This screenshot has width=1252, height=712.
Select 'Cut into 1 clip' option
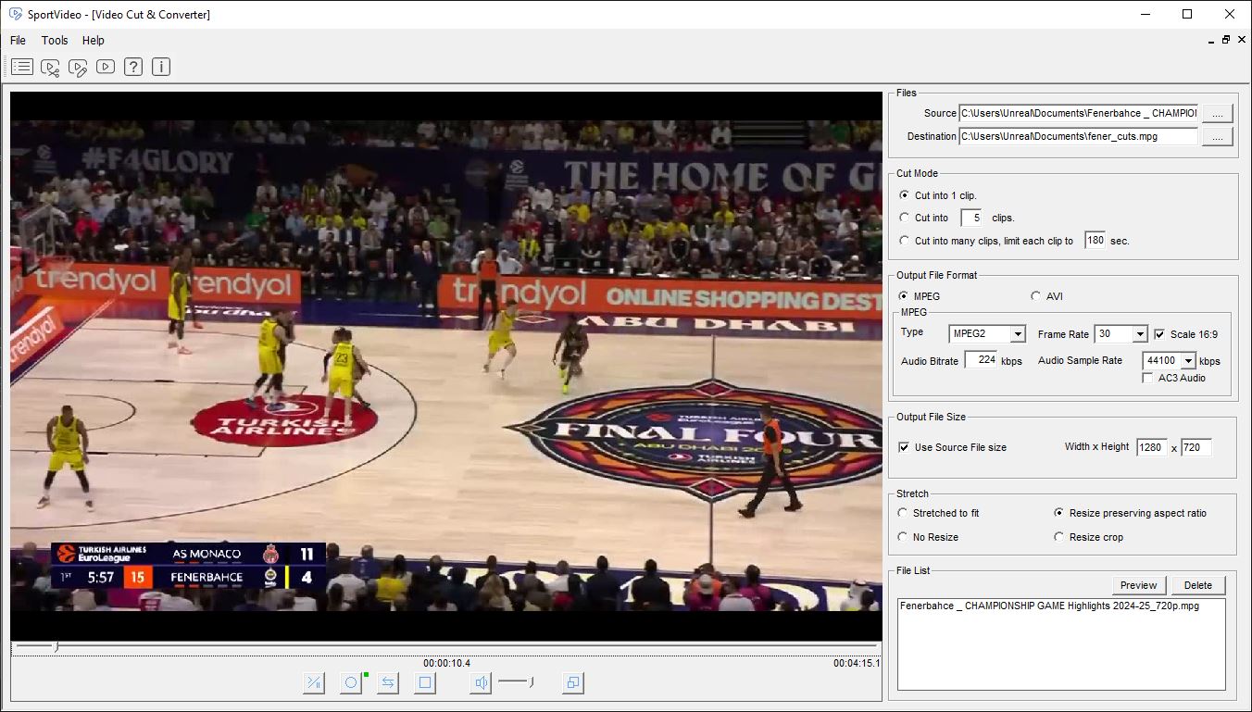(905, 195)
